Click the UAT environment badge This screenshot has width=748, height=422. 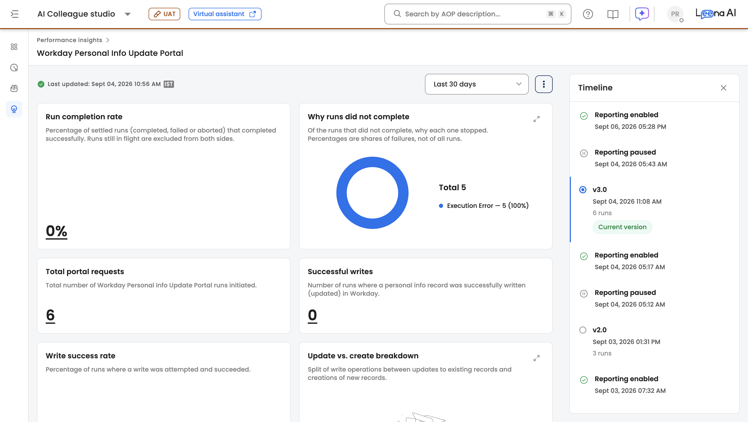pyautogui.click(x=164, y=14)
